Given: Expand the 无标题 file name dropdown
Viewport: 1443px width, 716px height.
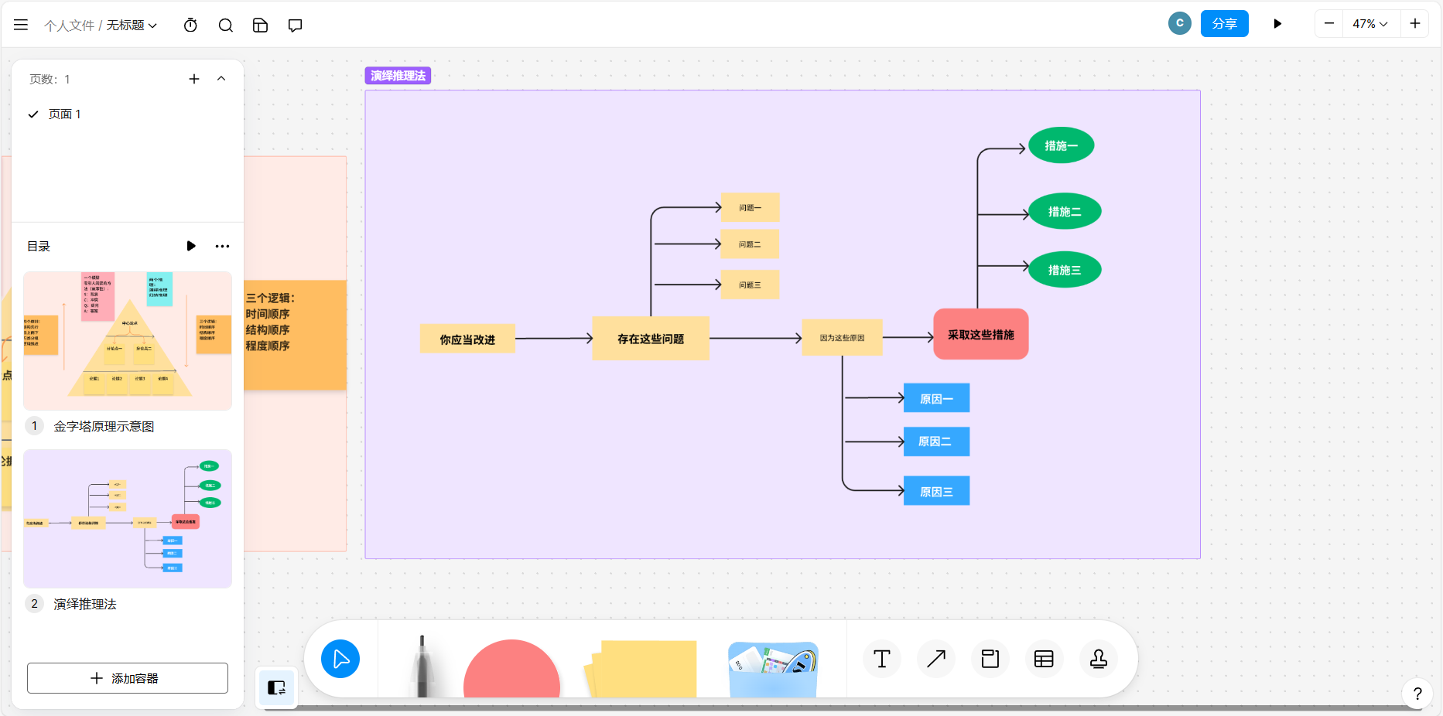Looking at the screenshot, I should click(x=132, y=26).
